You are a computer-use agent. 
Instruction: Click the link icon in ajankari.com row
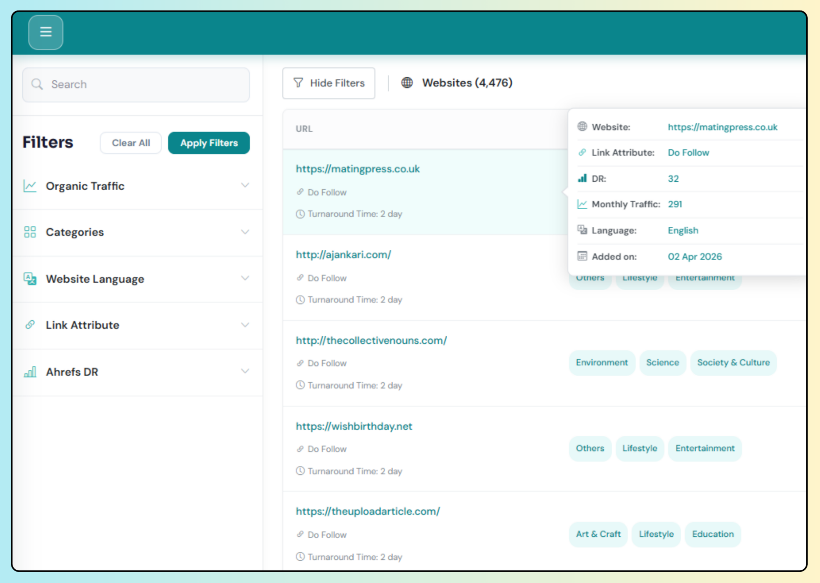[x=300, y=278]
